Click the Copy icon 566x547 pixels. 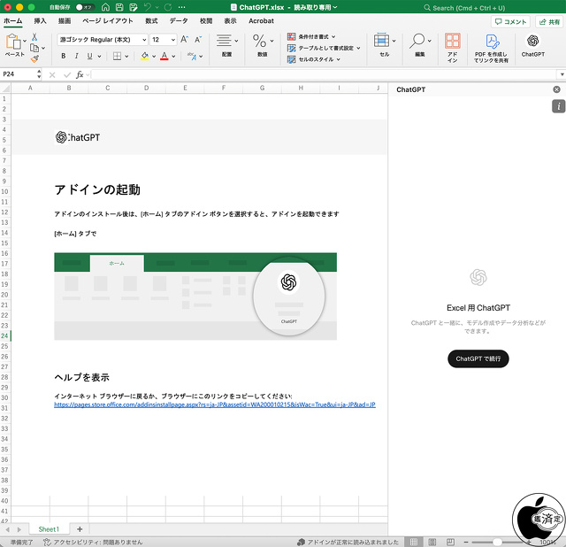34,48
